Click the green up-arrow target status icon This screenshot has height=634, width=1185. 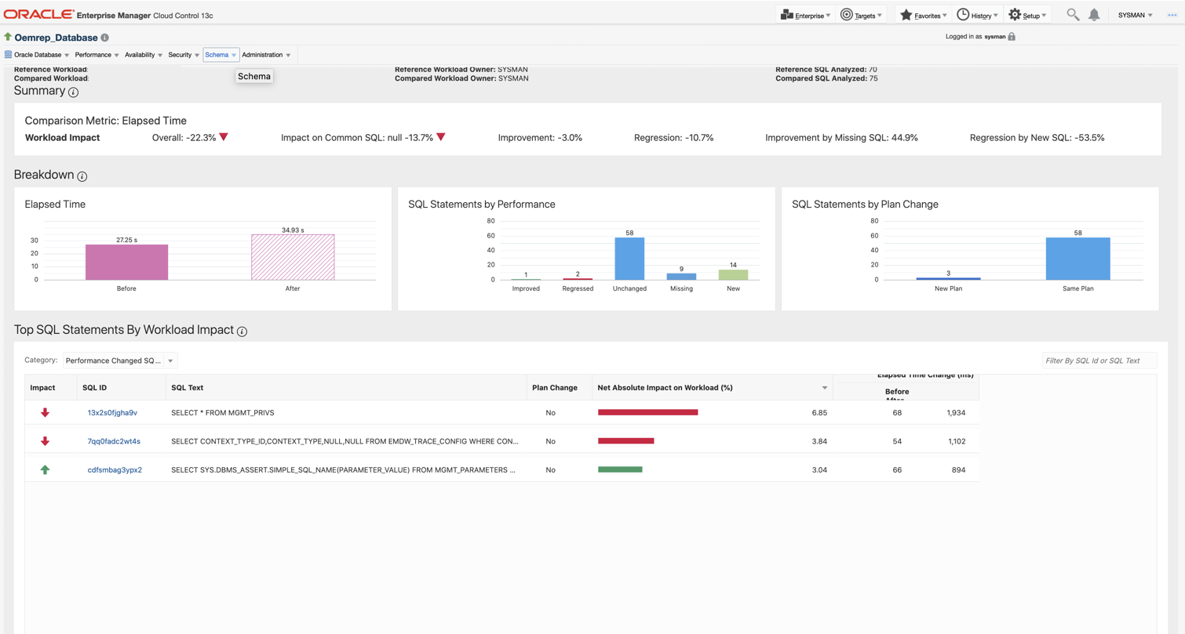(8, 37)
